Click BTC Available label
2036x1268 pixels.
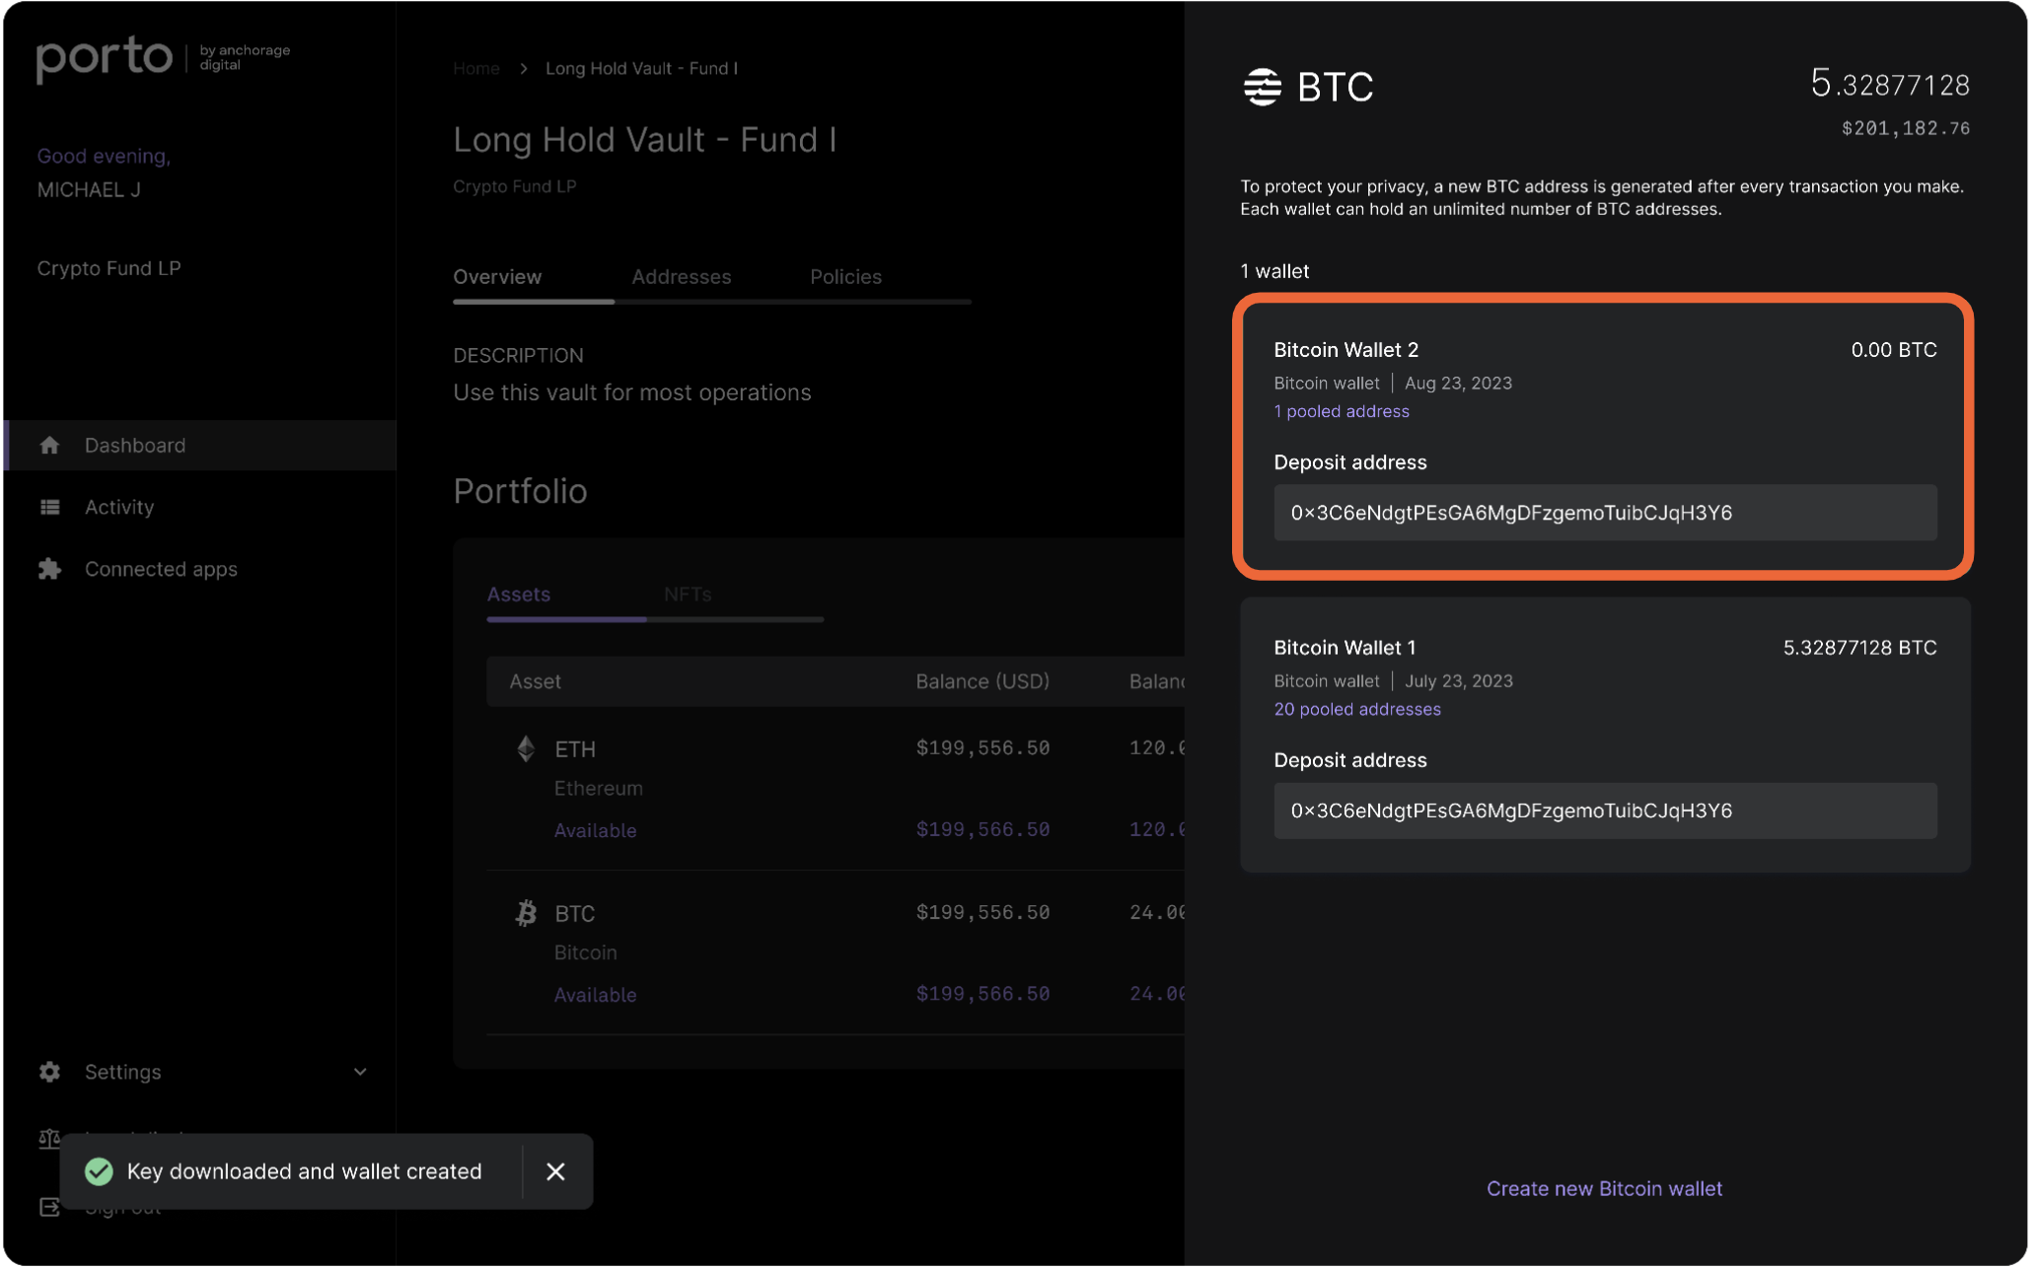click(595, 996)
